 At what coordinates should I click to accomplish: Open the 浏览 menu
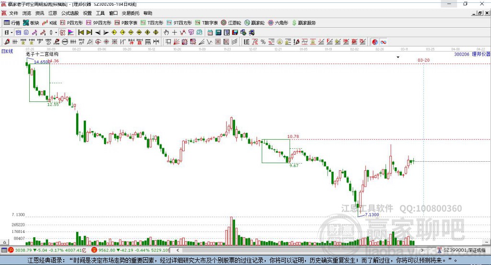[x=27, y=13]
